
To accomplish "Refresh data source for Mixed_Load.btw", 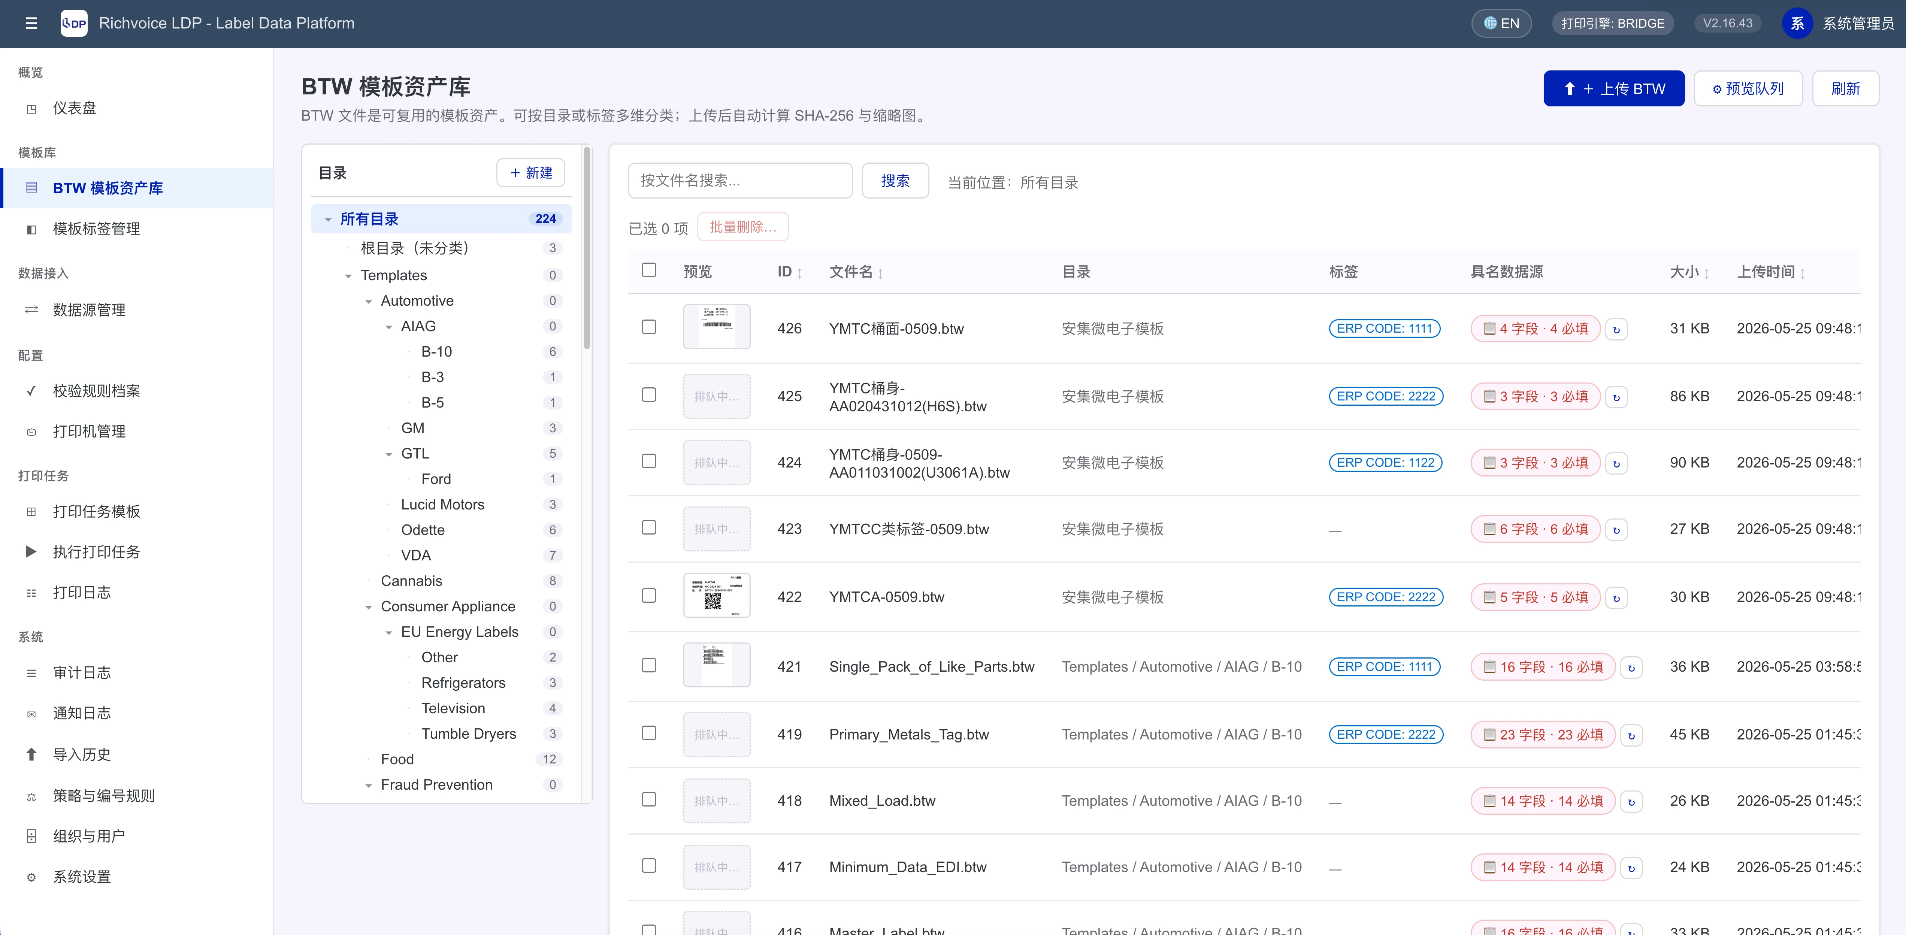I will 1631,801.
